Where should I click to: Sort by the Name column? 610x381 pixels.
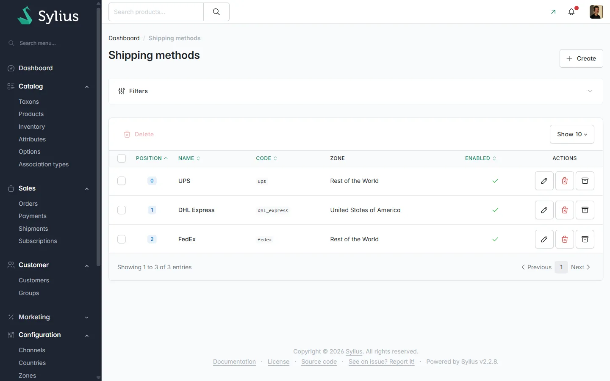(x=189, y=158)
